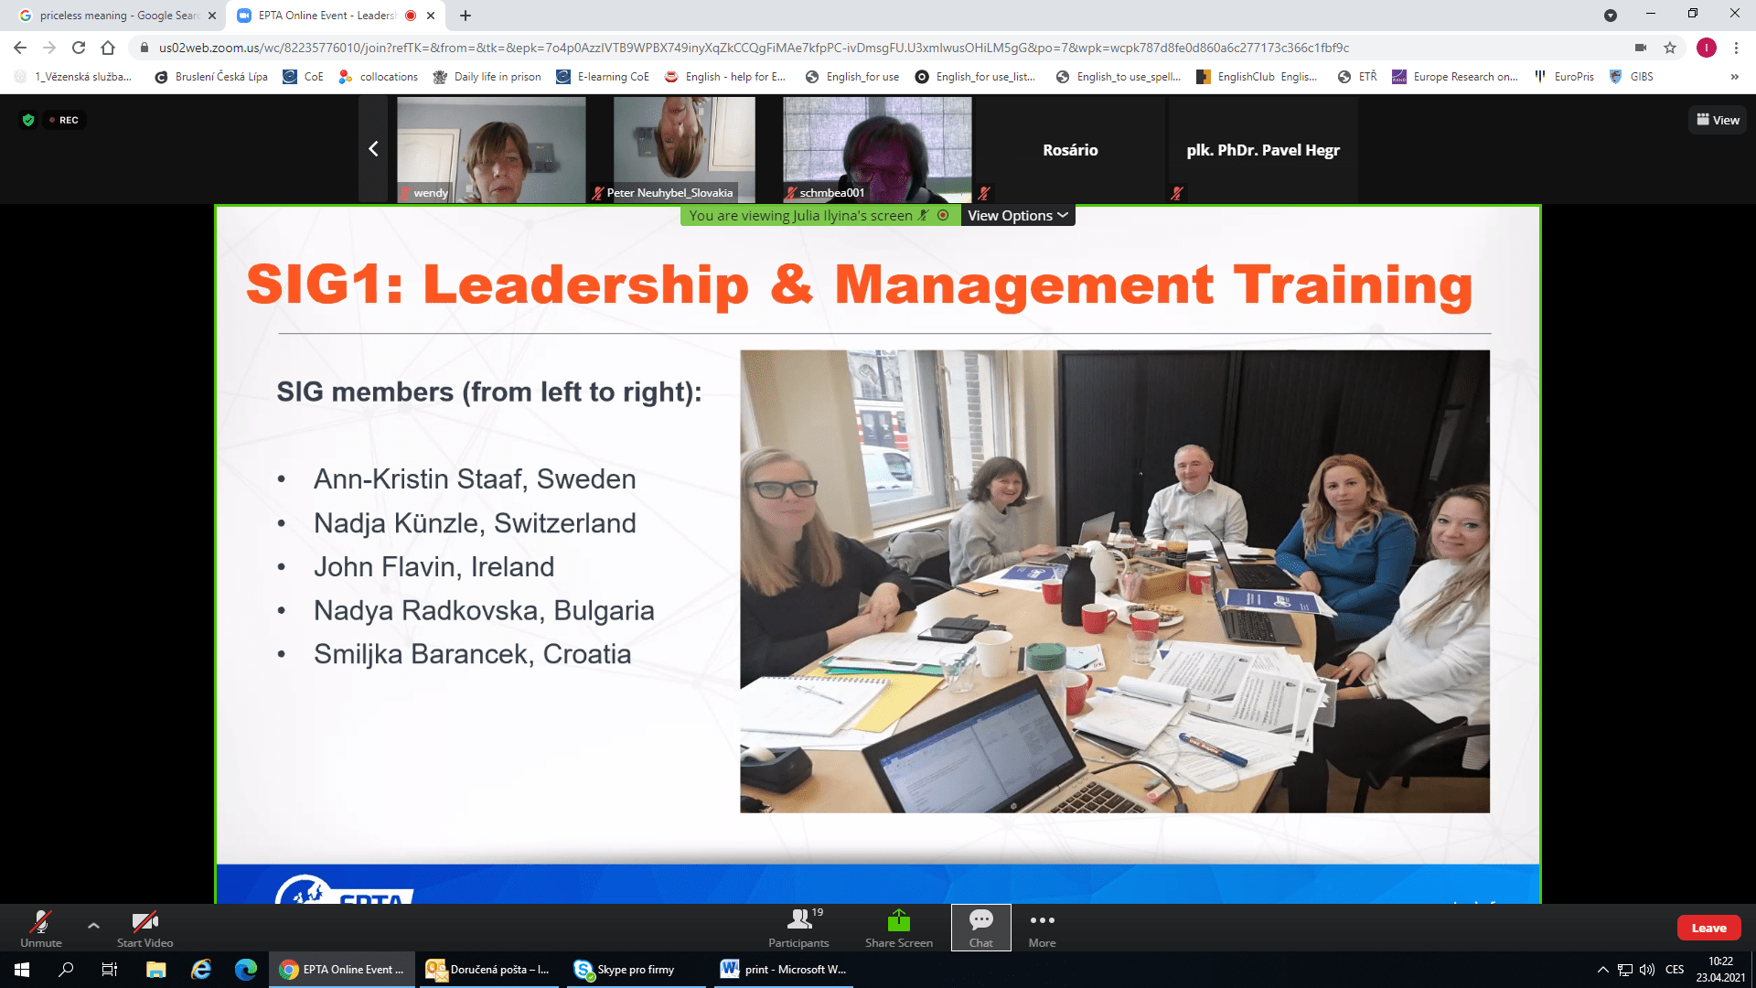Open the system tray volume control
The image size is (1756, 988).
pos(1646,970)
